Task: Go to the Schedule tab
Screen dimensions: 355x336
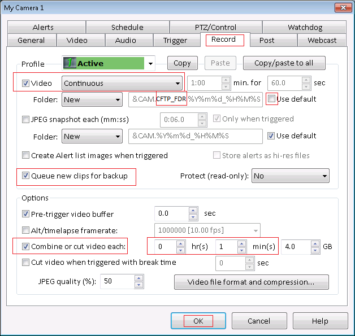Action: (x=127, y=27)
